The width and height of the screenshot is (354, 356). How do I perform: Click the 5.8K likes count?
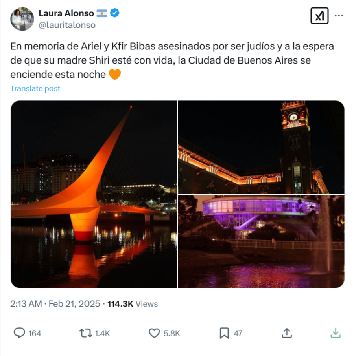pyautogui.click(x=172, y=334)
